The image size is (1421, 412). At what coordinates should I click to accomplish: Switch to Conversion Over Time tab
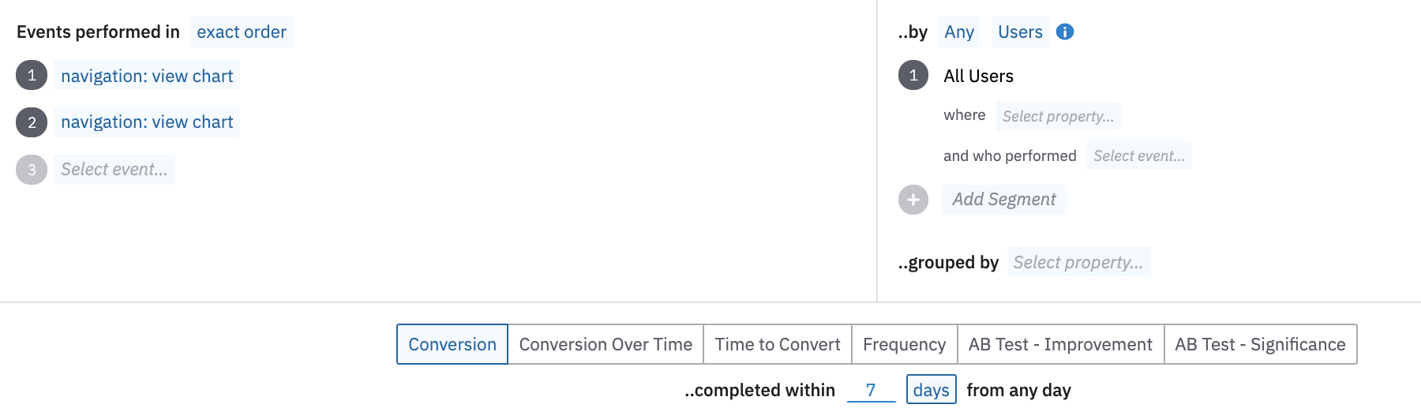point(605,344)
